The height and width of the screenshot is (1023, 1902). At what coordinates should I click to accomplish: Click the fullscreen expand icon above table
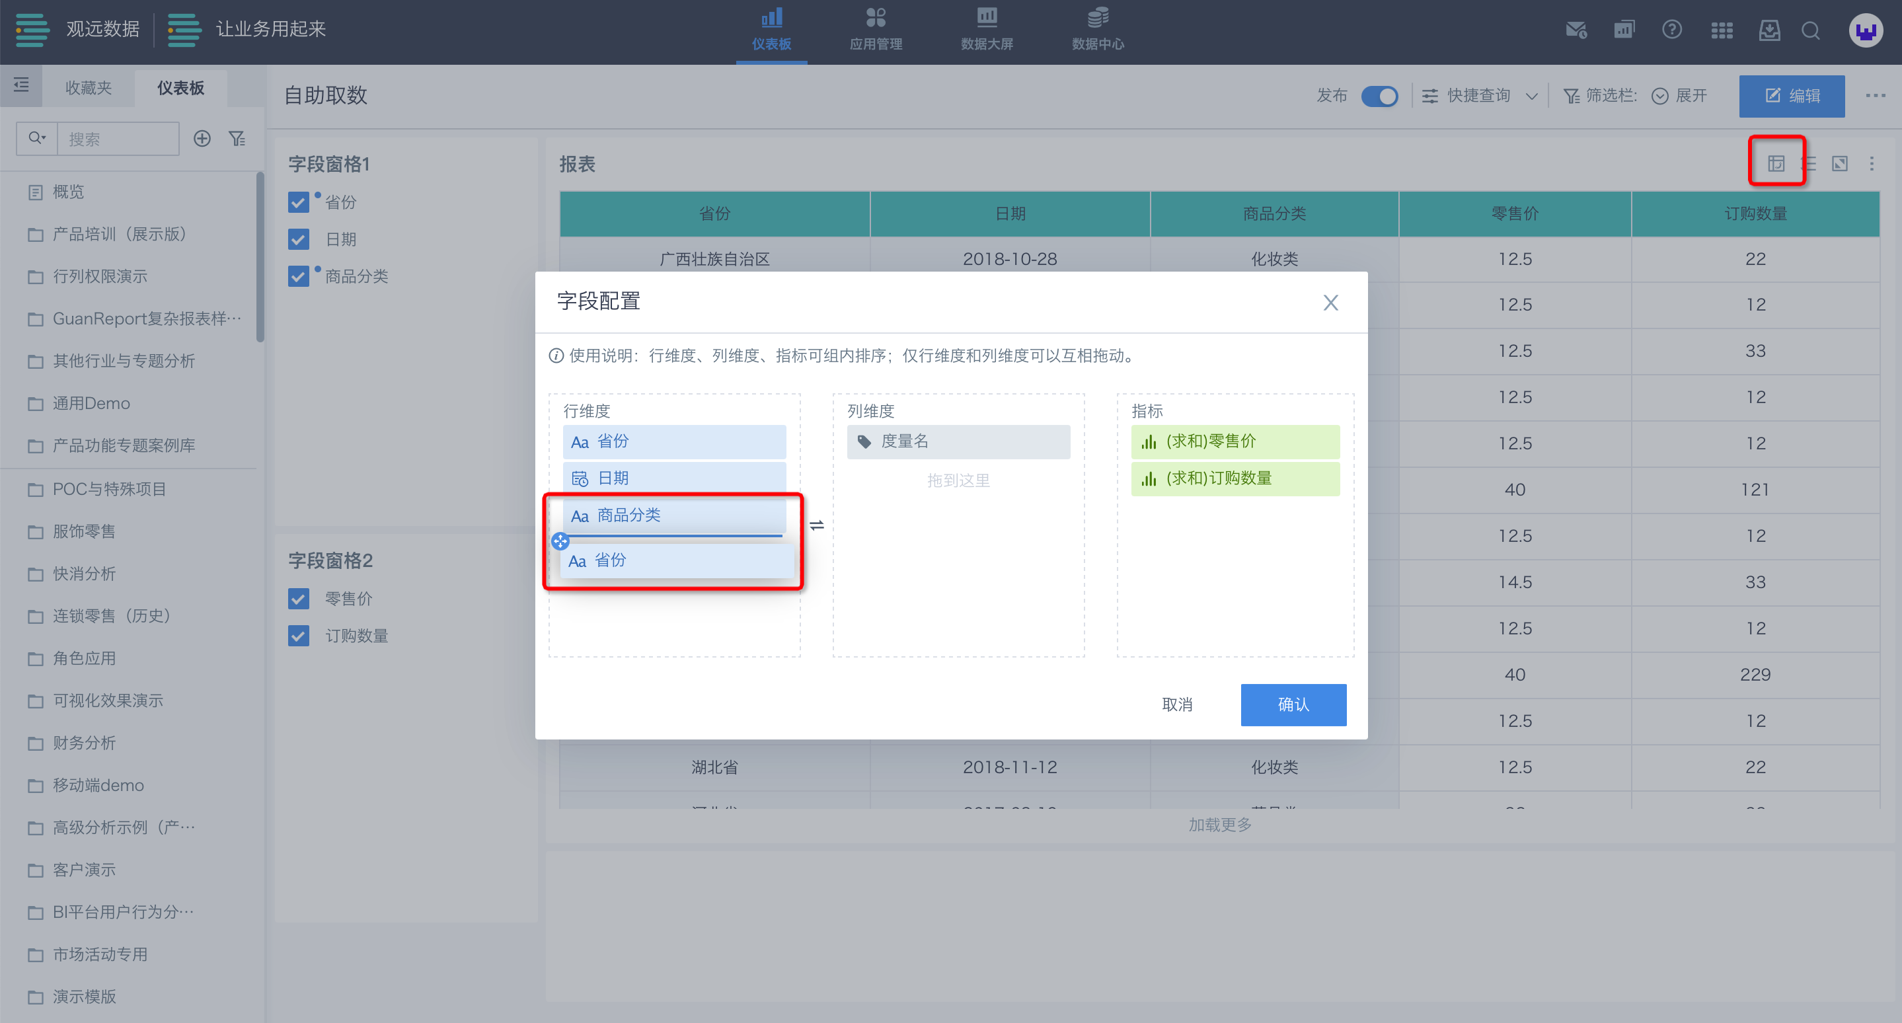(1839, 164)
